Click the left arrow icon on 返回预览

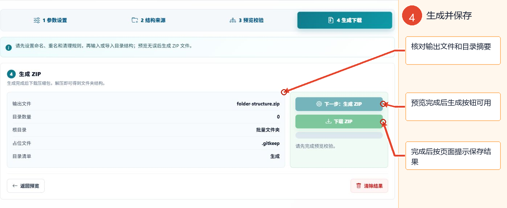coord(15,186)
